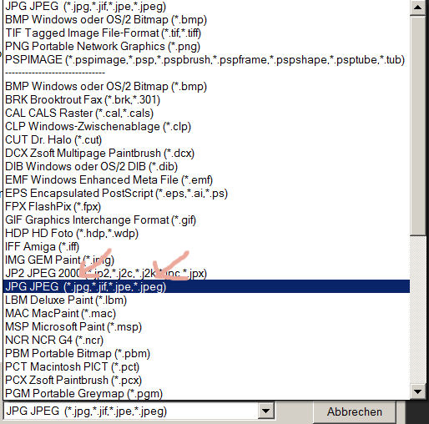Select GIF Graphics Interchange Format
The height and width of the screenshot is (424, 429).
(206, 220)
